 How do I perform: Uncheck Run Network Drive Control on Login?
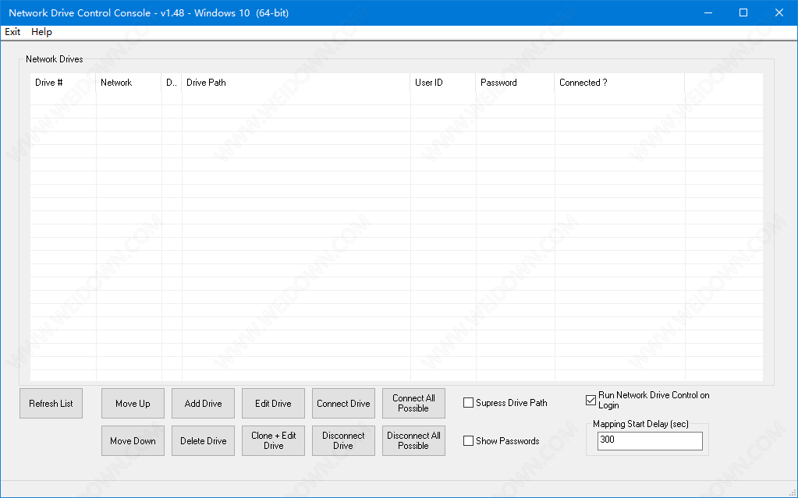[x=591, y=401]
